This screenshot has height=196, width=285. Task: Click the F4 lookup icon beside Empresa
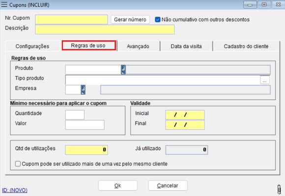[x=83, y=90]
